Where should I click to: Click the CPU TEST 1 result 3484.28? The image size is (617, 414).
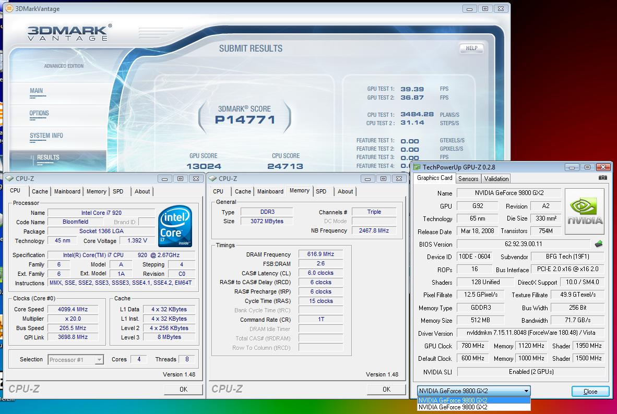(417, 114)
